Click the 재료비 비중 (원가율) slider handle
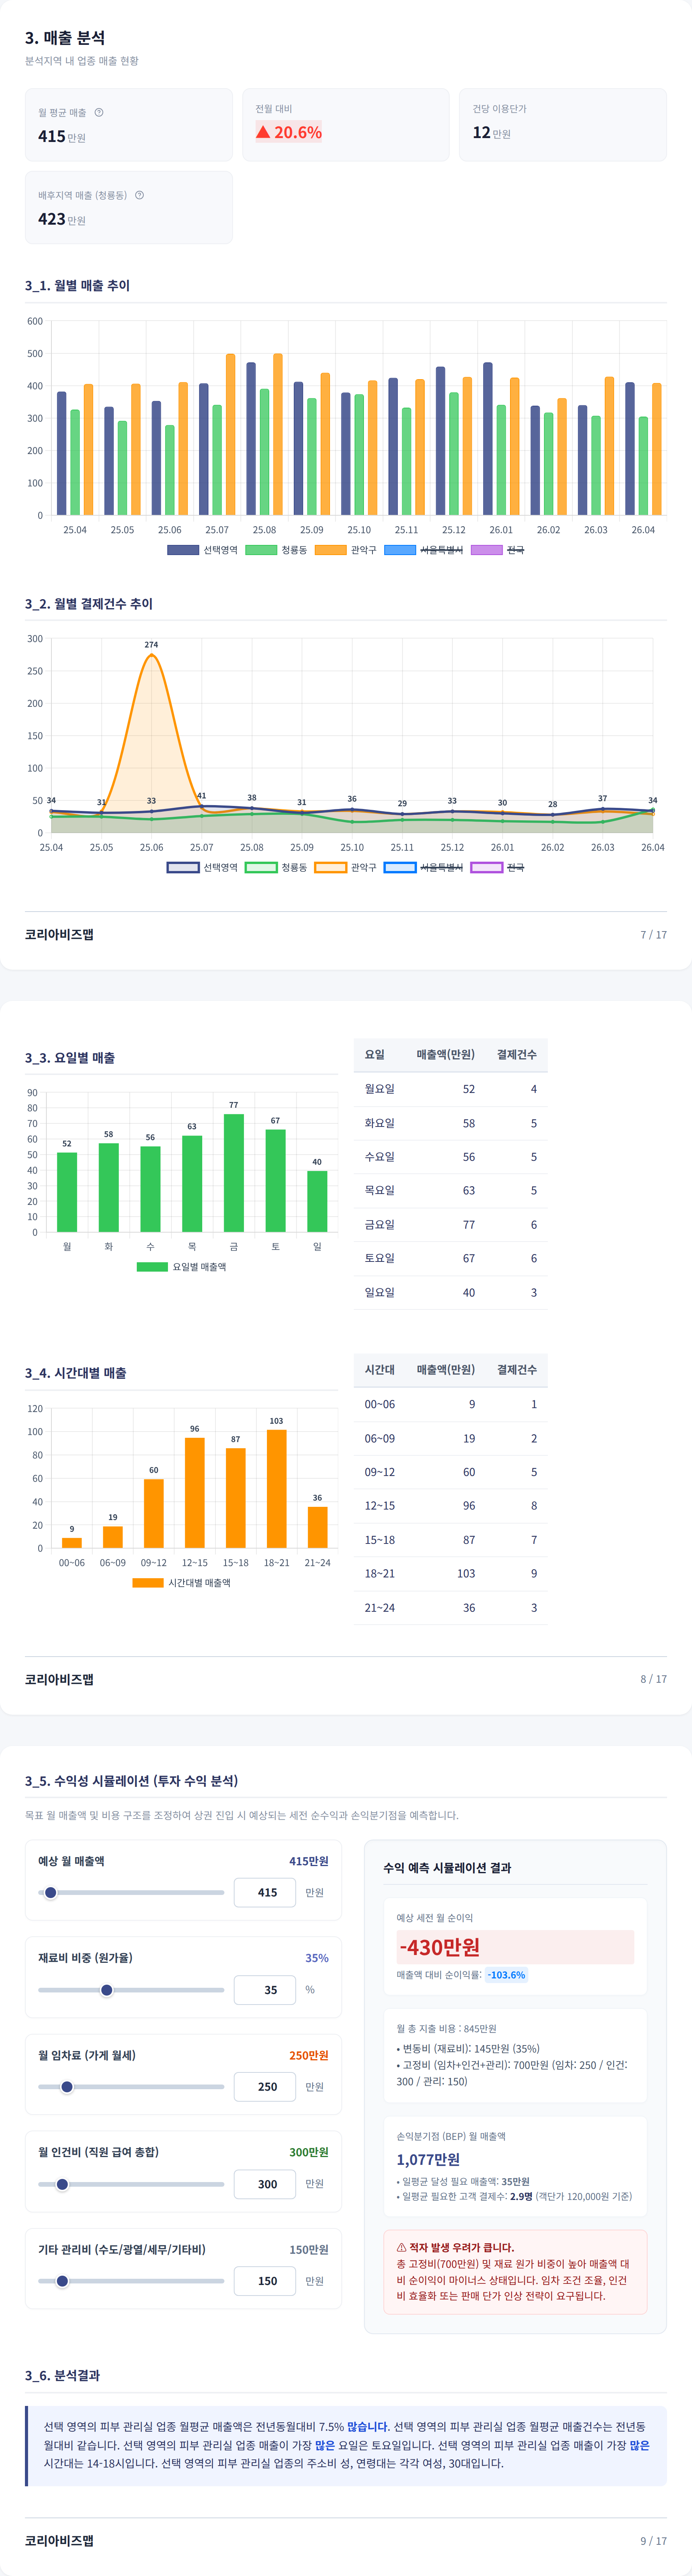 coord(107,1990)
